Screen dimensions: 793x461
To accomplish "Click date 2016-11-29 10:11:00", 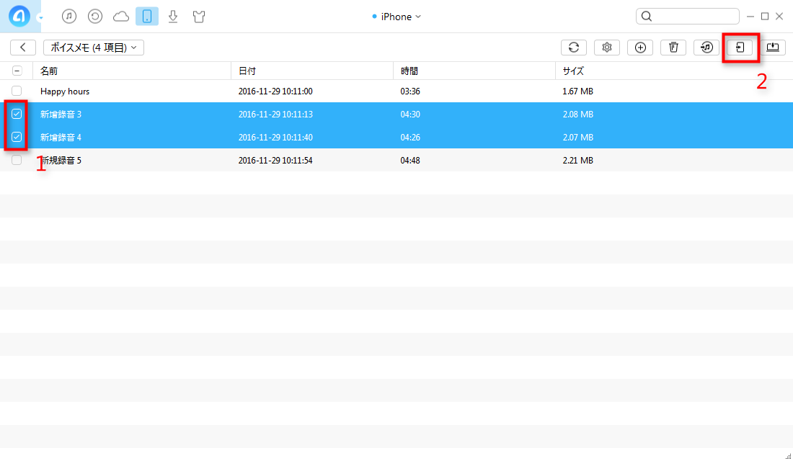I will (x=275, y=91).
